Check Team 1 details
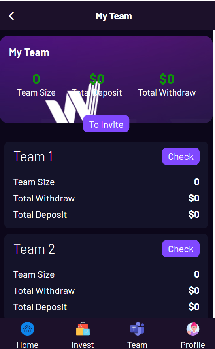The height and width of the screenshot is (349, 215). [x=181, y=156]
